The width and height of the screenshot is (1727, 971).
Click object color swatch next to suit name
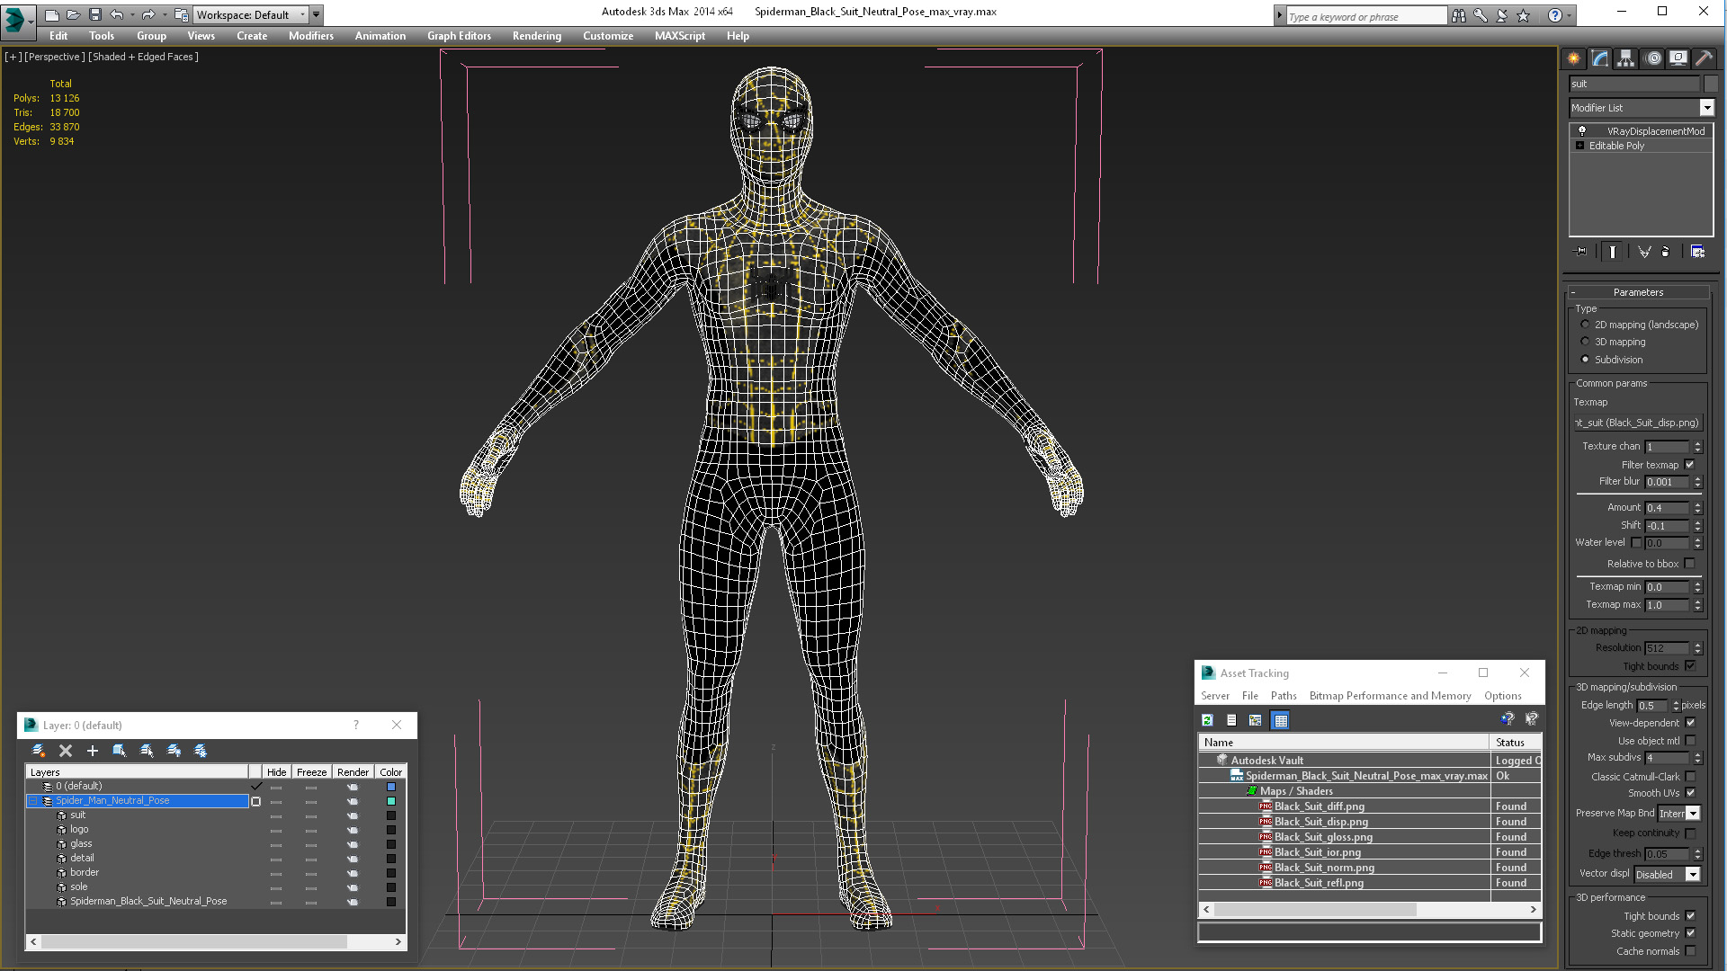click(1711, 84)
